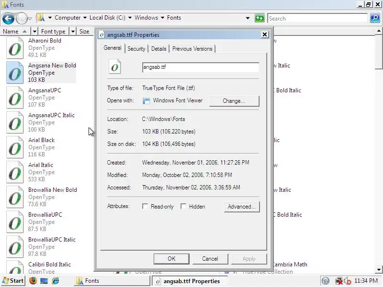Image resolution: width=383 pixels, height=287 pixels.
Task: Enable the Hidden attribute checkbox
Action: (183, 207)
